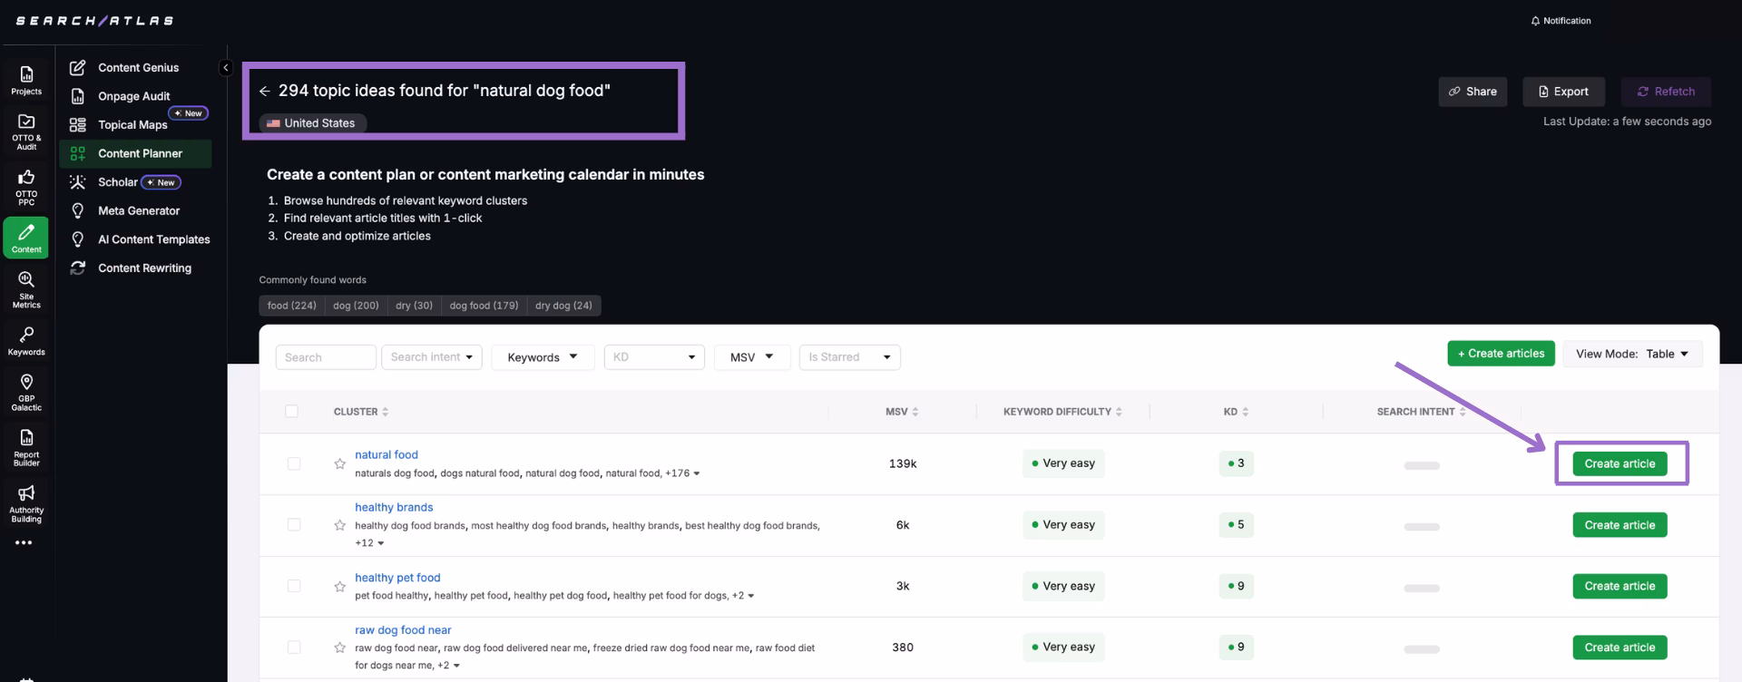Click the Export button
Viewport: 1742px width, 682px height.
[x=1563, y=92]
